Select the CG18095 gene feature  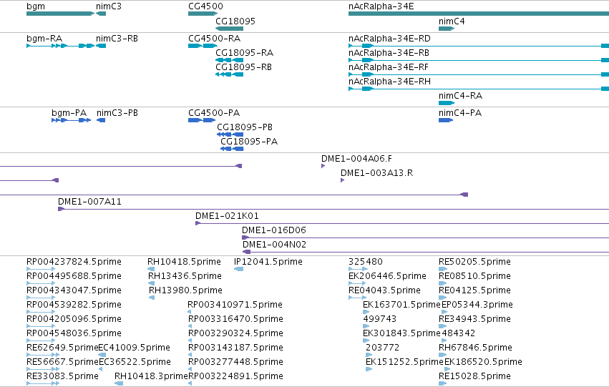tap(229, 29)
